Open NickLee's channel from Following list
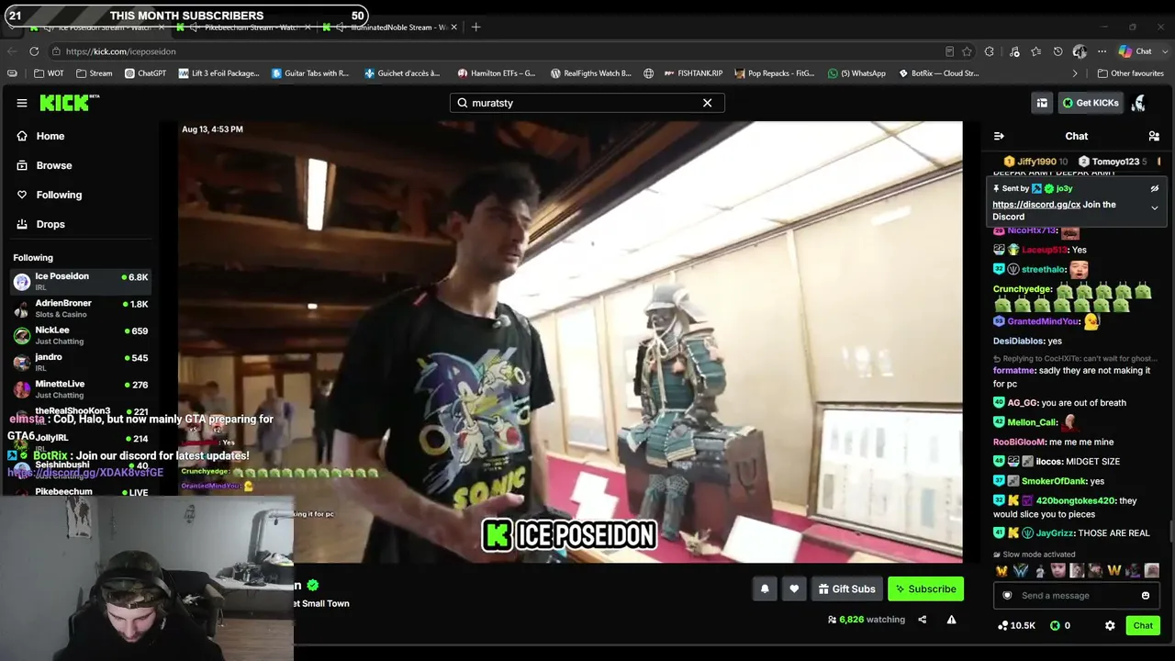This screenshot has height=661, width=1175. coord(81,335)
